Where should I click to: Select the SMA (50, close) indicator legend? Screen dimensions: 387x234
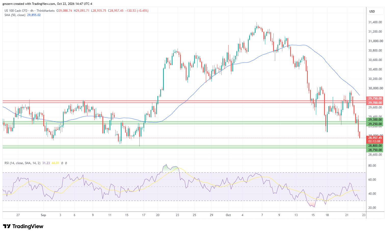(15, 15)
